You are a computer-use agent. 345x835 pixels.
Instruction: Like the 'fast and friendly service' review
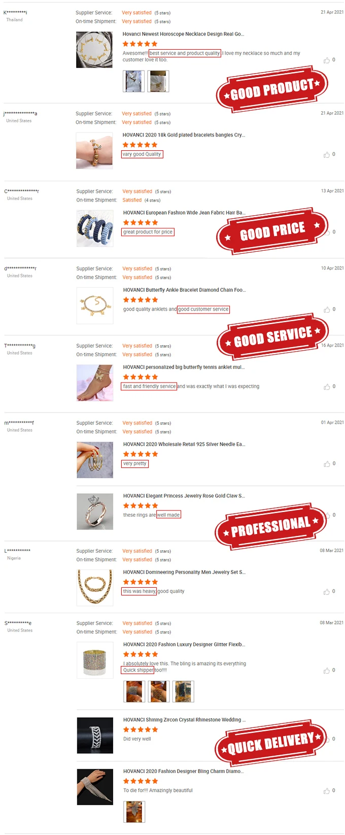327,387
